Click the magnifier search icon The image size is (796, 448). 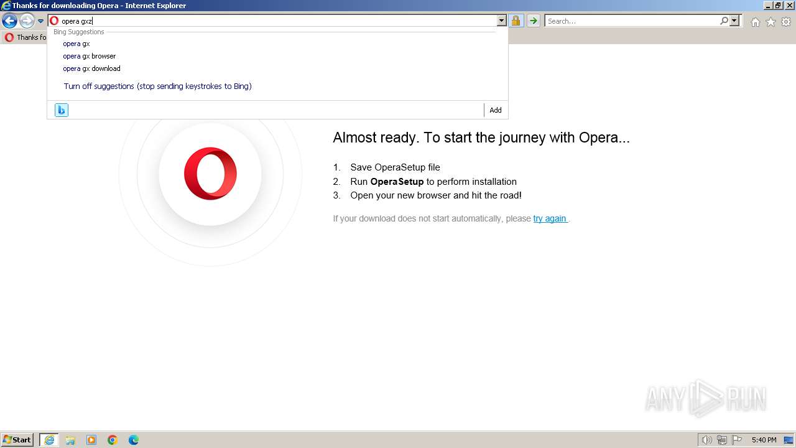[x=724, y=21]
